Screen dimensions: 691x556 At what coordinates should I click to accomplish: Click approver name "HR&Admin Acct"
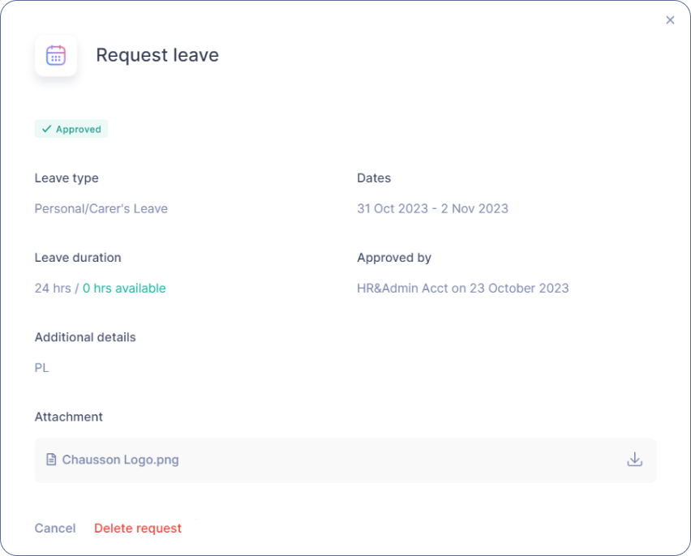click(x=400, y=288)
